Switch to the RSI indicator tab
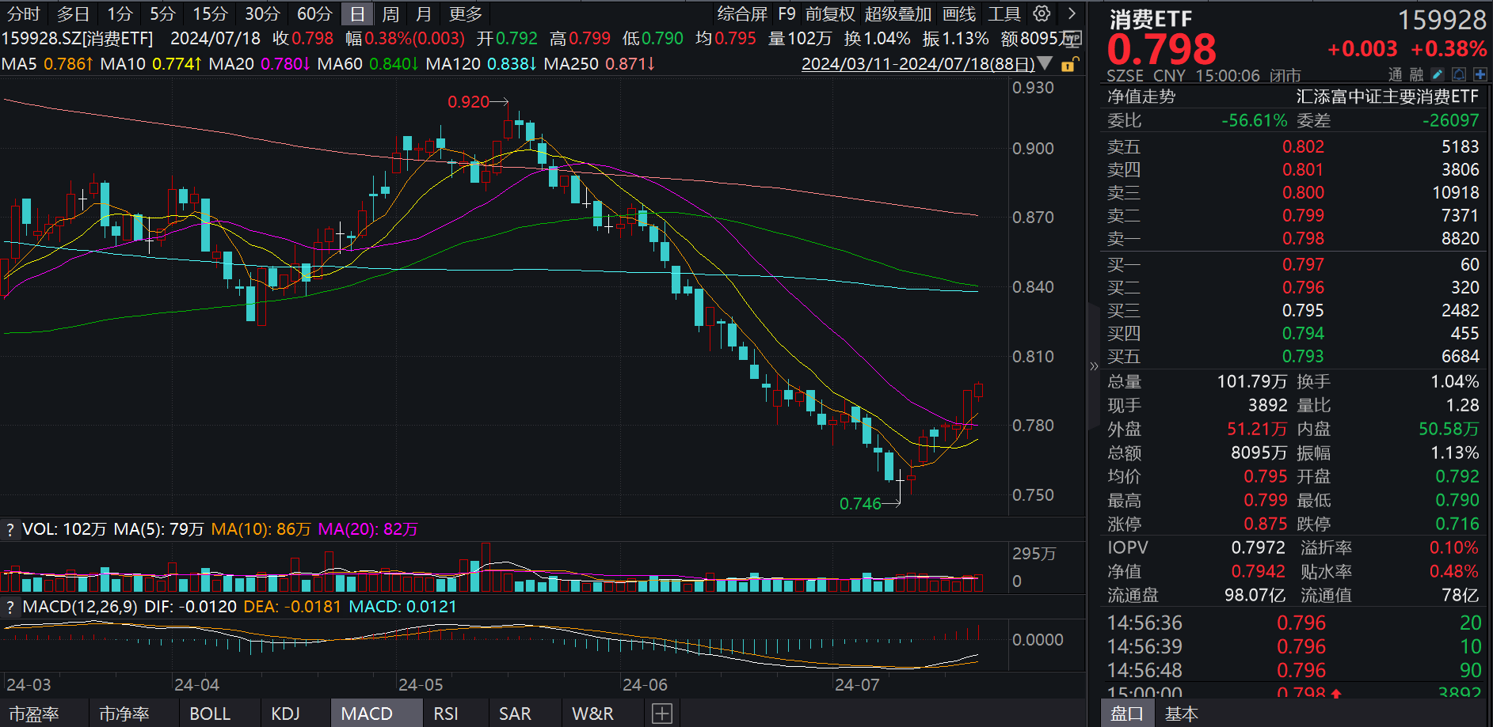The height and width of the screenshot is (727, 1493). (448, 713)
